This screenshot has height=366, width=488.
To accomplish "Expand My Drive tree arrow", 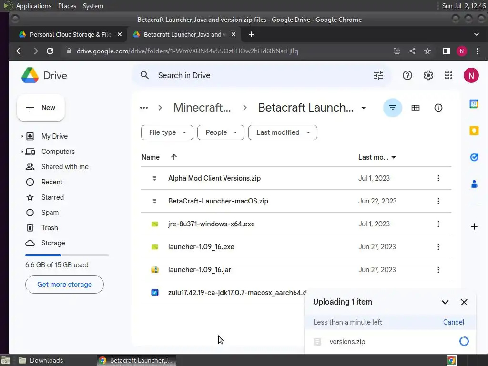I will pyautogui.click(x=22, y=136).
